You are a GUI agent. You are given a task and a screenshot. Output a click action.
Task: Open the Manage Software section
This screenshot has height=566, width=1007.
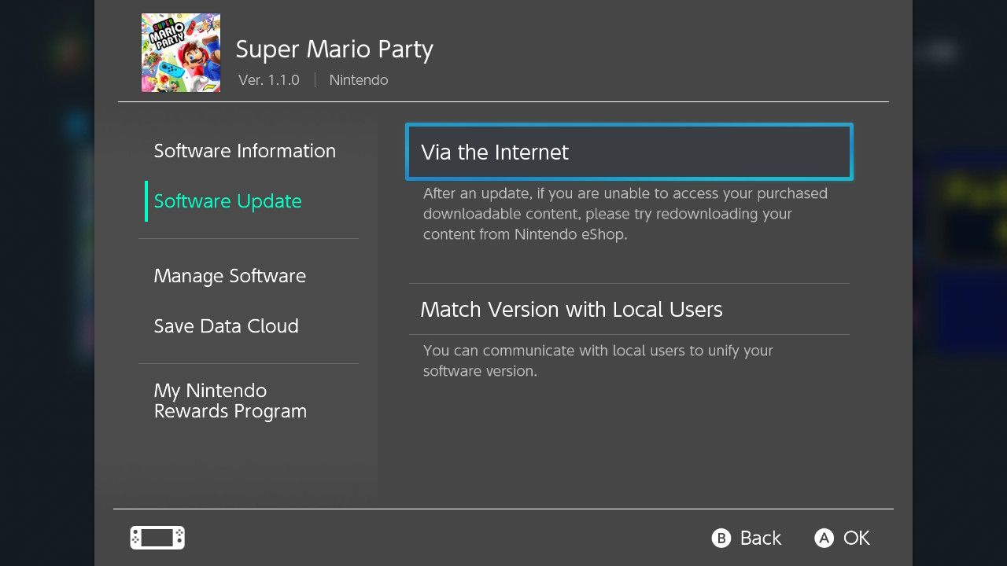click(x=230, y=276)
